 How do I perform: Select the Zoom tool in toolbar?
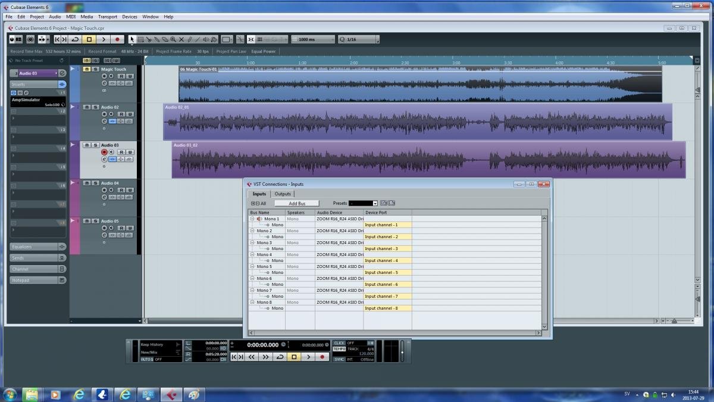coord(173,39)
